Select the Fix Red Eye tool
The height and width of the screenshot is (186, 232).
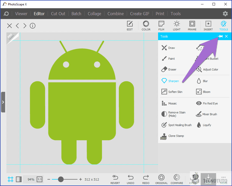207,103
